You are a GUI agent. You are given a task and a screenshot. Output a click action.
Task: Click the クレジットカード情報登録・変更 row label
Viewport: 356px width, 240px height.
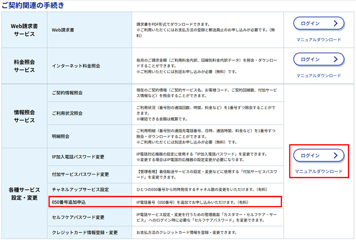click(85, 232)
